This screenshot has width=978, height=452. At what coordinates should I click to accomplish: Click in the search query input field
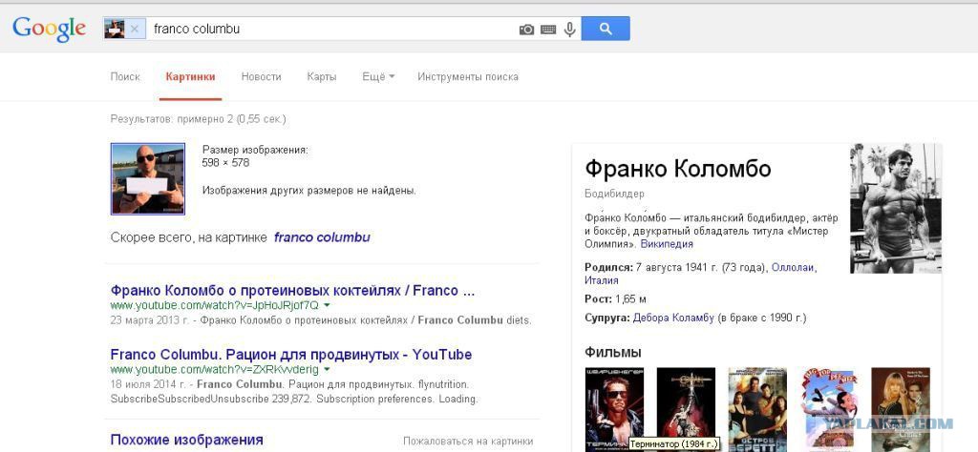pyautogui.click(x=330, y=29)
